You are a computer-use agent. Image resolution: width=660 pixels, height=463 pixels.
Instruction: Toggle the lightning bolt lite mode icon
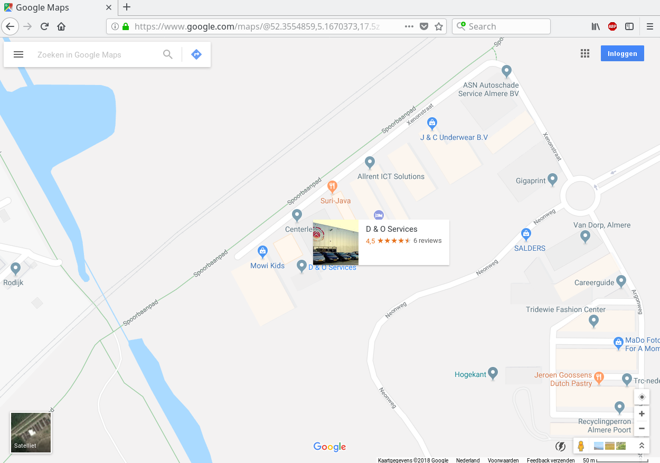pos(561,447)
